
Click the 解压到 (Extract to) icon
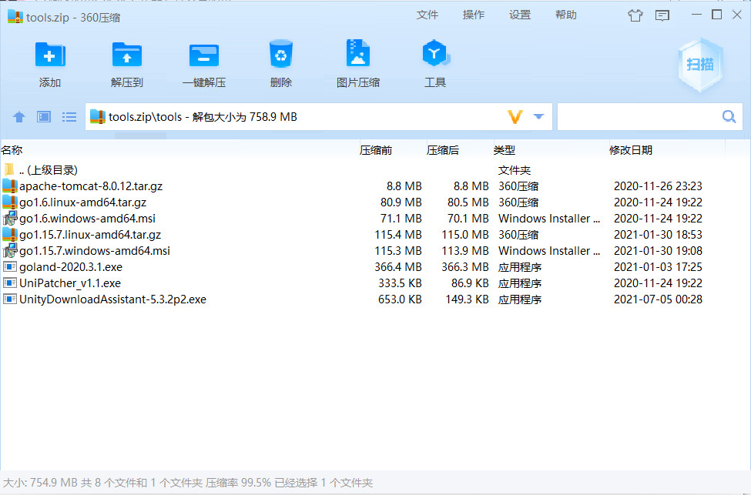[x=127, y=55]
